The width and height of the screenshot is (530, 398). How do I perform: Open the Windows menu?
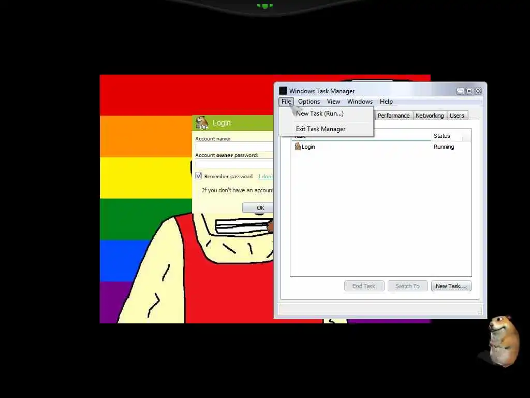(360, 102)
